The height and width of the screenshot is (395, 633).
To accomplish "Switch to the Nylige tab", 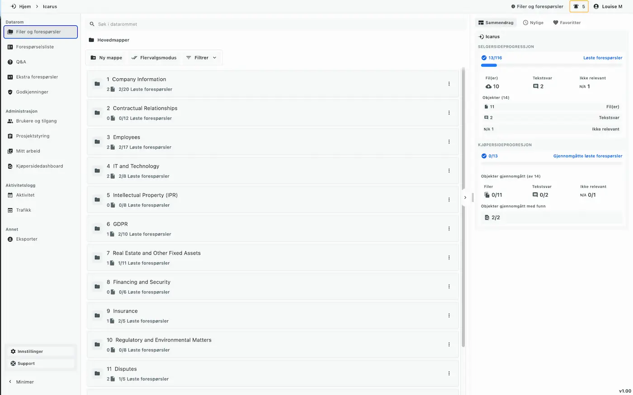I will [533, 23].
